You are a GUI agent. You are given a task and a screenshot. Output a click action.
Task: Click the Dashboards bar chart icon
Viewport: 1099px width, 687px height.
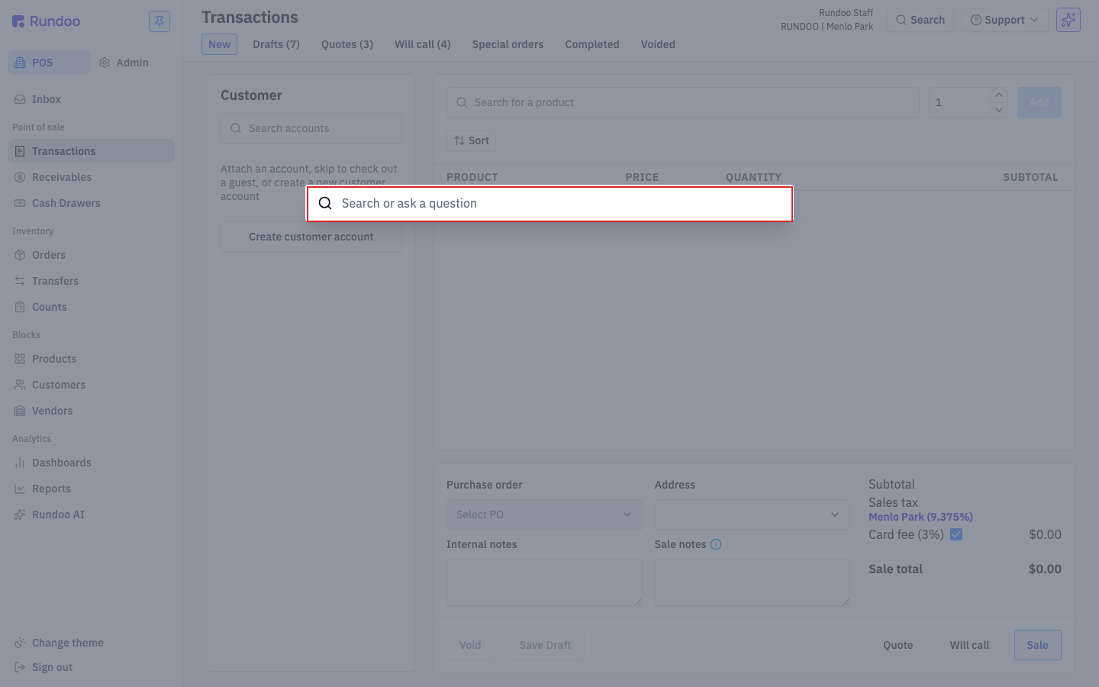coord(20,463)
